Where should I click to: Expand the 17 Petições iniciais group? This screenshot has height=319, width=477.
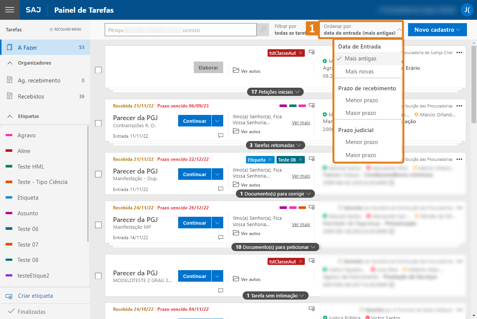coord(275,92)
